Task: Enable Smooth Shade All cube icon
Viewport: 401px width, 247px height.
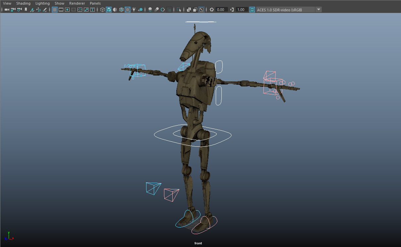Action: [x=109, y=10]
